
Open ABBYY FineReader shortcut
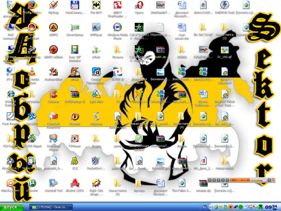point(117,9)
